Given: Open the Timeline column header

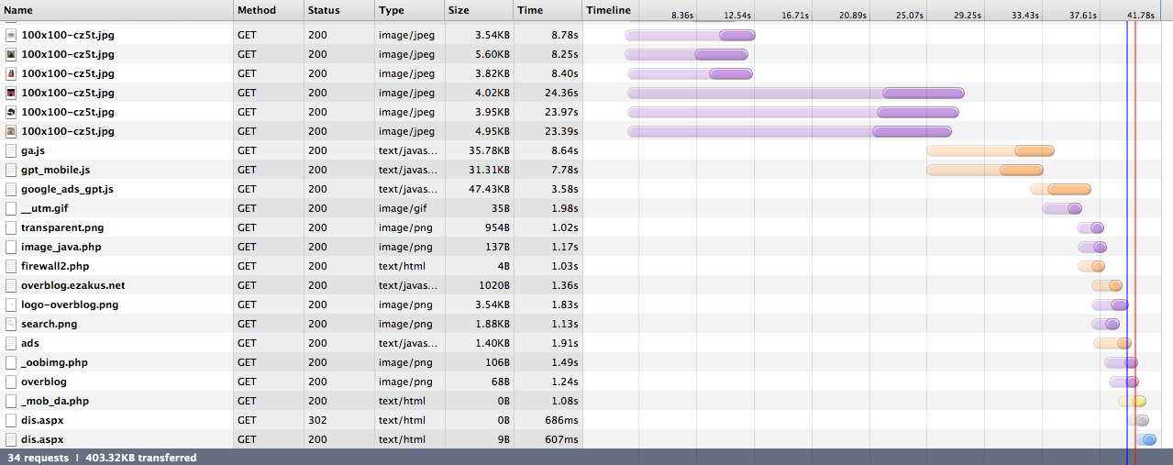Looking at the screenshot, I should pyautogui.click(x=609, y=10).
